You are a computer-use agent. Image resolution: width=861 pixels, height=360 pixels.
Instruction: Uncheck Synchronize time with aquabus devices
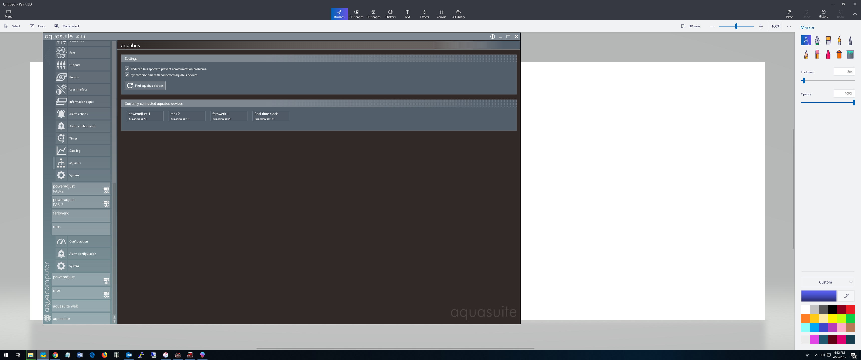127,75
